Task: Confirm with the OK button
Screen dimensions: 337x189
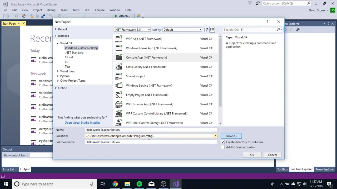Action: 252,155
